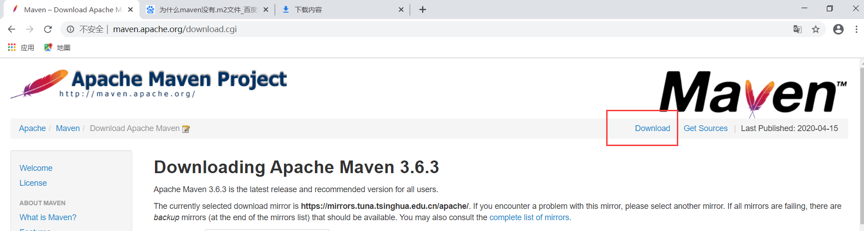Open the Apache breadcrumb link
Viewport: 864px width, 231px height.
pos(32,128)
